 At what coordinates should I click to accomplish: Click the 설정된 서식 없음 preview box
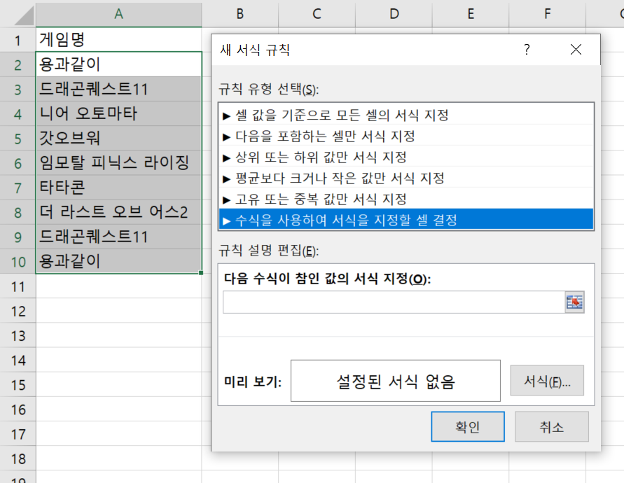[395, 381]
